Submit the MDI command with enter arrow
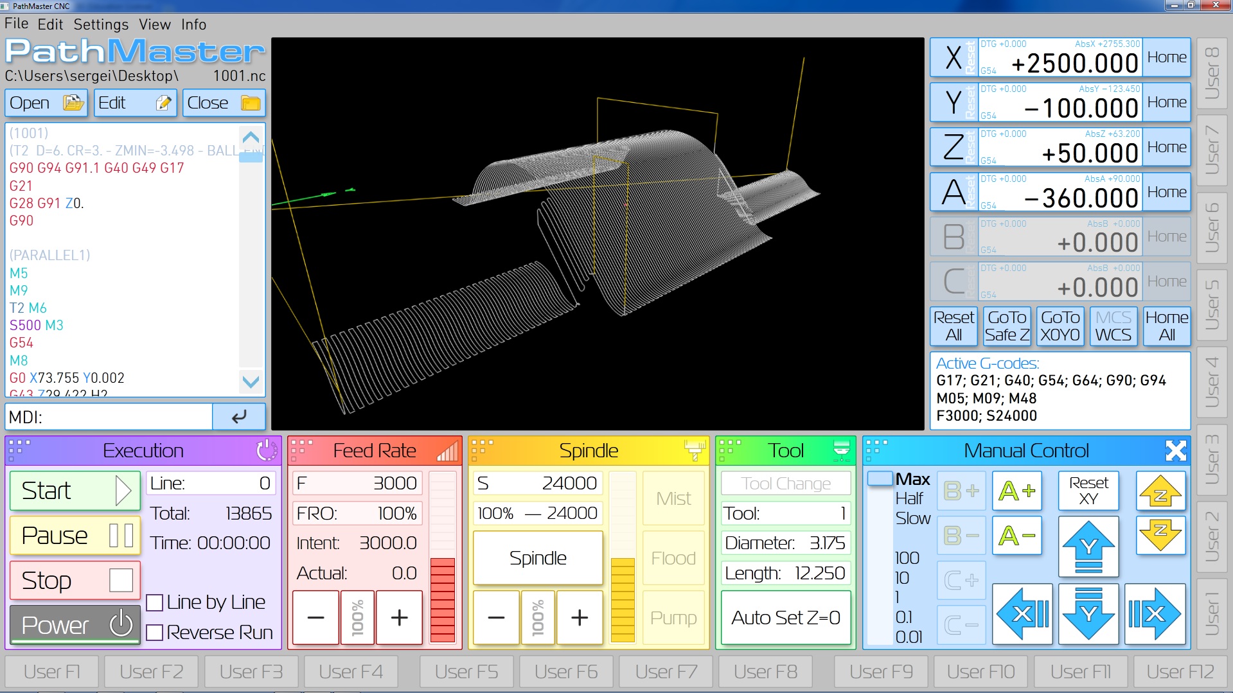Screen dimensions: 1233x693 [x=238, y=417]
